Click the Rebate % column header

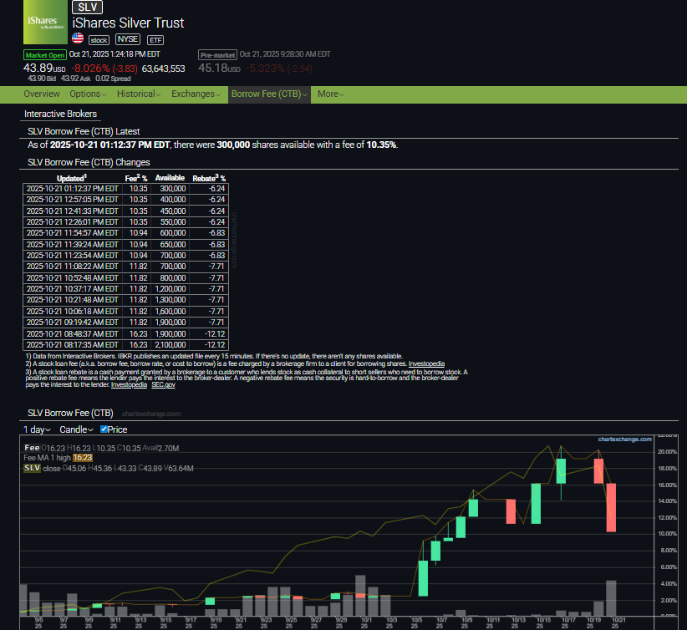pos(209,178)
